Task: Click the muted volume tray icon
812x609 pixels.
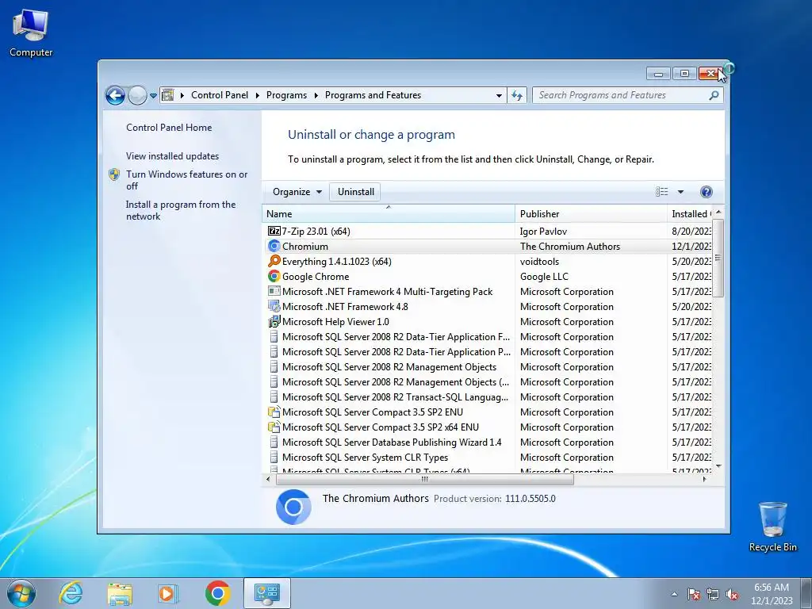Action: point(732,594)
